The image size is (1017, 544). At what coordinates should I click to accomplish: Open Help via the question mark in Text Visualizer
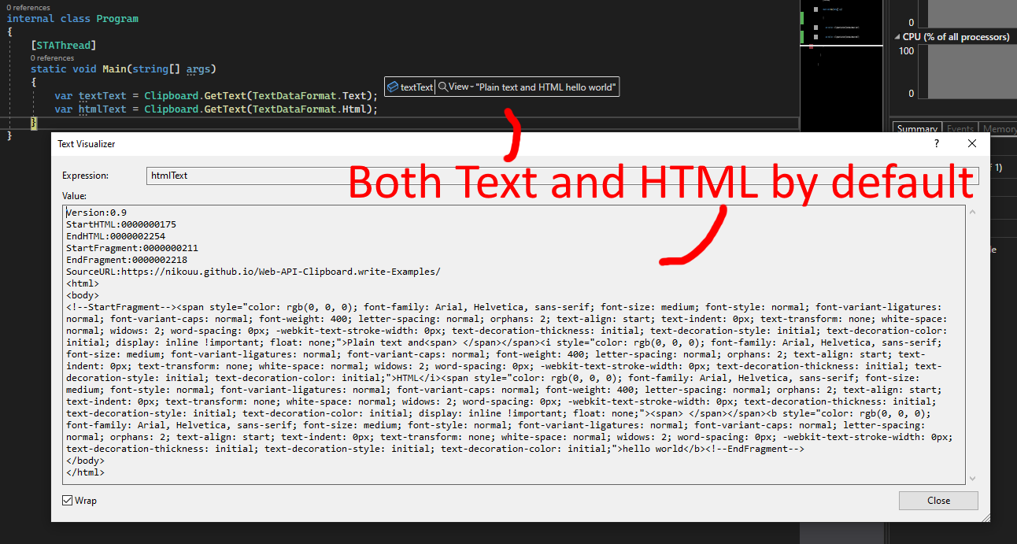[x=936, y=143]
